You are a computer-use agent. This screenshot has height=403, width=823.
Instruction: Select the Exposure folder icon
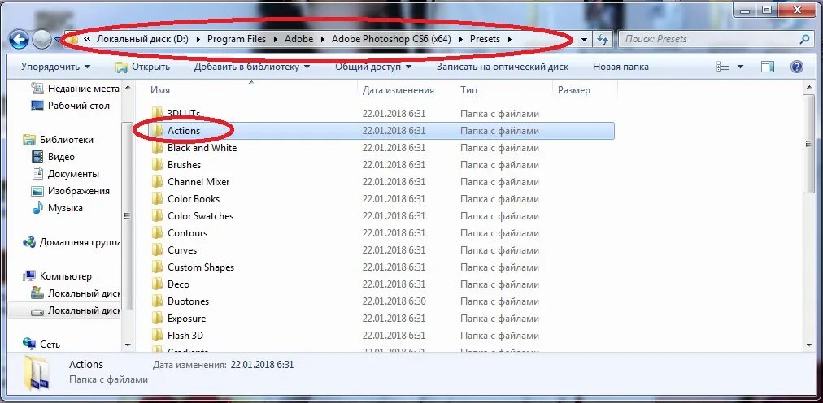click(x=157, y=318)
